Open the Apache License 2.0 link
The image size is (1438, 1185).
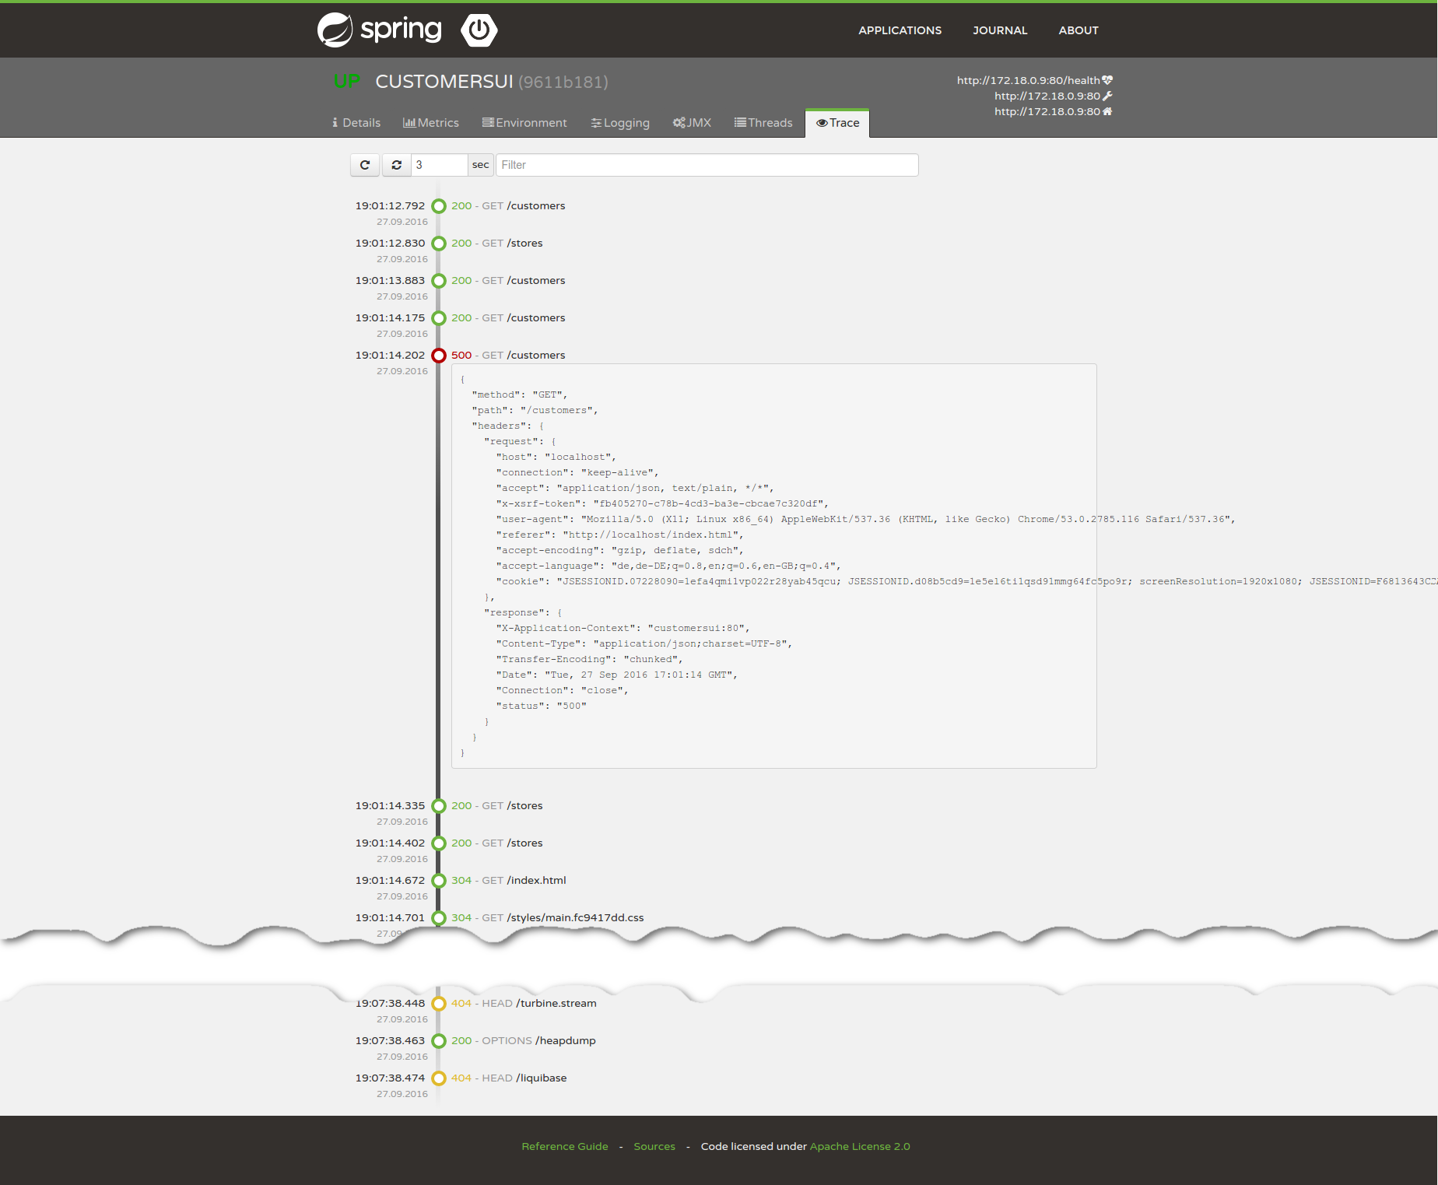click(860, 1146)
